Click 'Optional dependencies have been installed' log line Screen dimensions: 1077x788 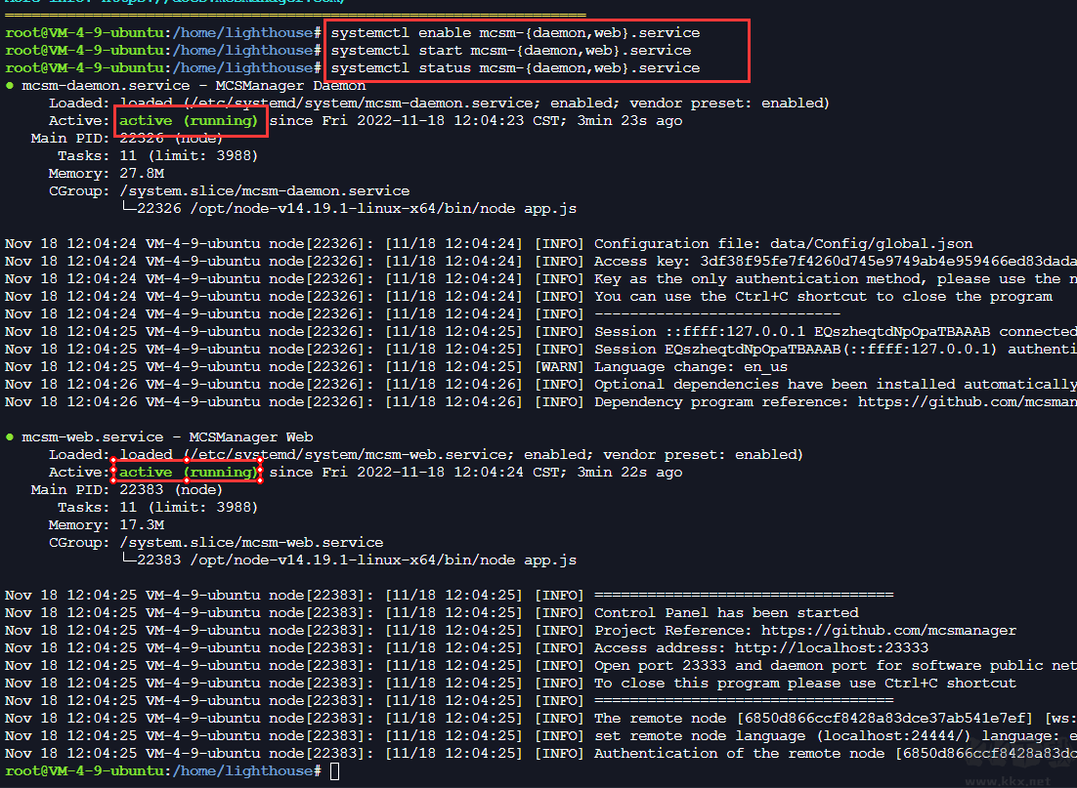point(836,385)
